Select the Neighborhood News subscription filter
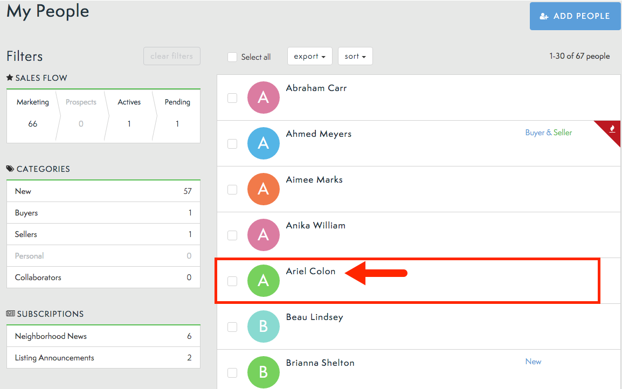This screenshot has width=622, height=389. (x=103, y=336)
